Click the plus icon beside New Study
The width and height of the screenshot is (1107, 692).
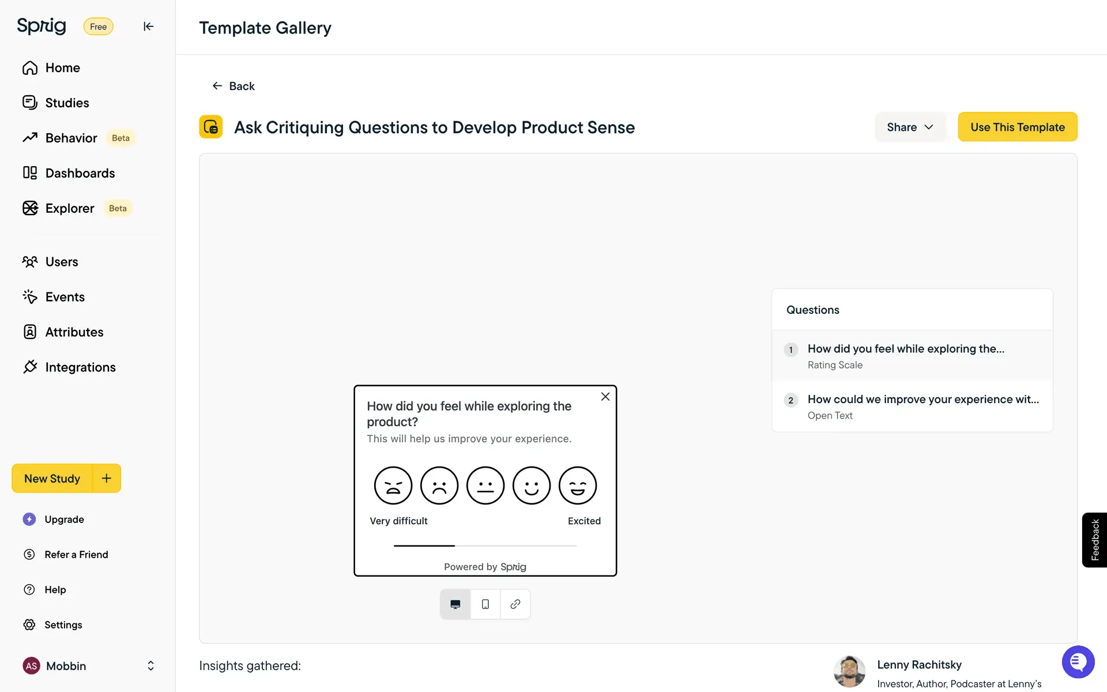pyautogui.click(x=107, y=478)
